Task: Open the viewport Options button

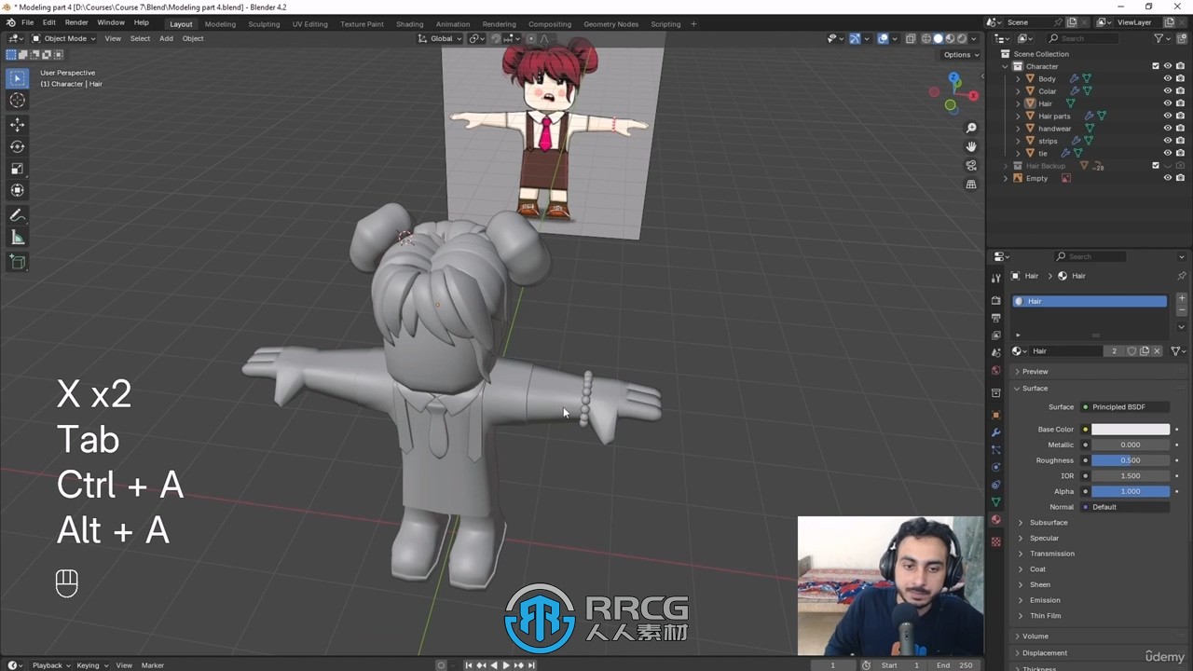Action: coord(961,55)
